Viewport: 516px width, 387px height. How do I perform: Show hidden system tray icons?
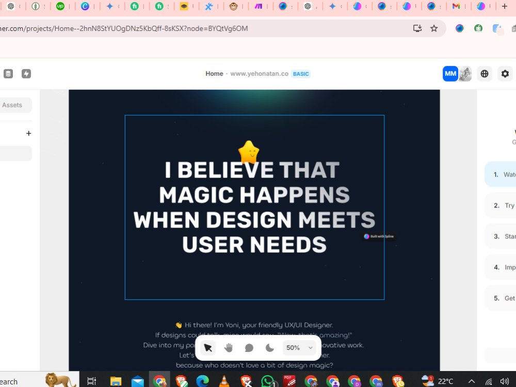click(x=472, y=381)
